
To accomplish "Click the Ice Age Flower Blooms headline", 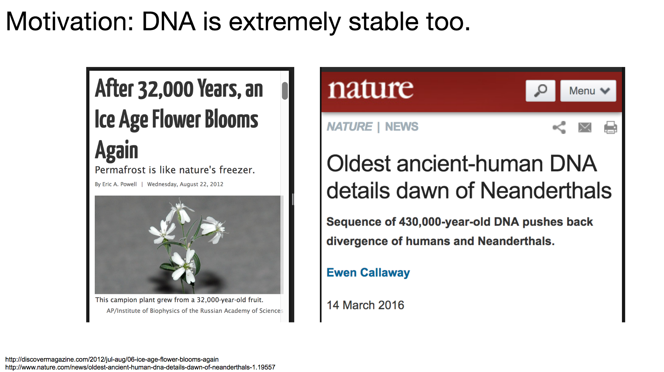I will 179,119.
